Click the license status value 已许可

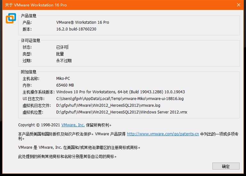62,47
